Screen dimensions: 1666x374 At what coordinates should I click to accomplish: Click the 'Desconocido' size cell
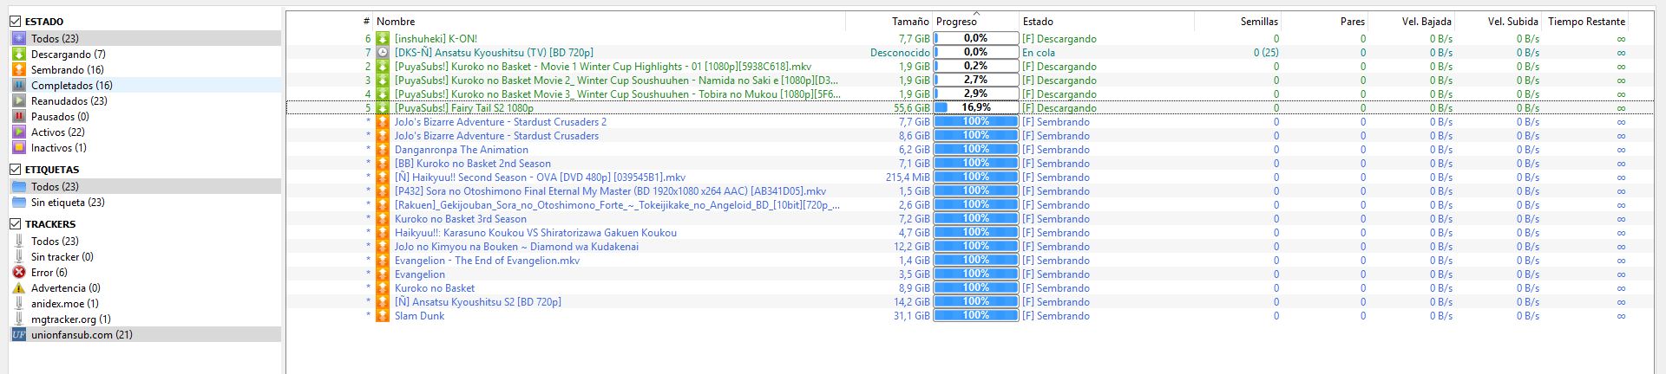pos(900,53)
